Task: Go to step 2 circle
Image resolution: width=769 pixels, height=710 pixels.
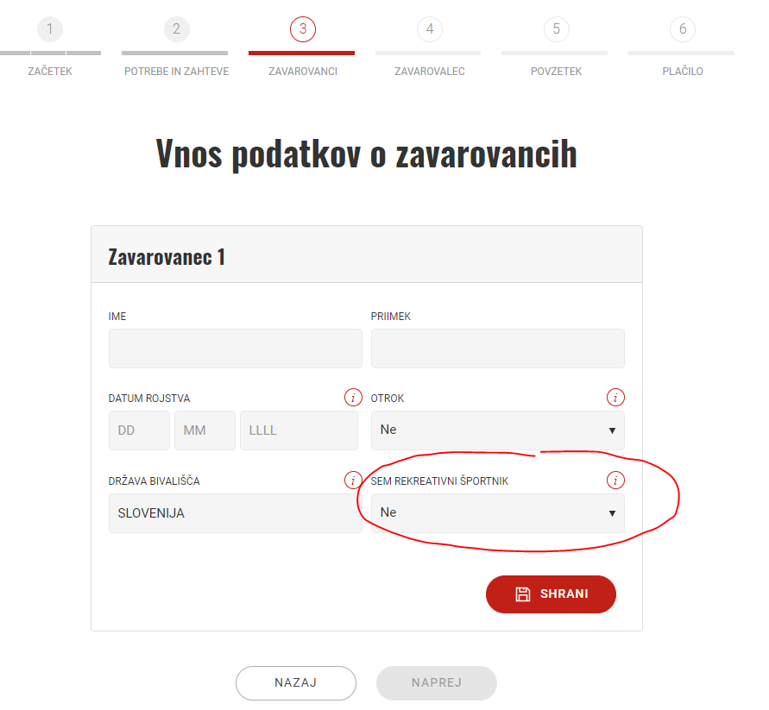Action: pos(177,29)
